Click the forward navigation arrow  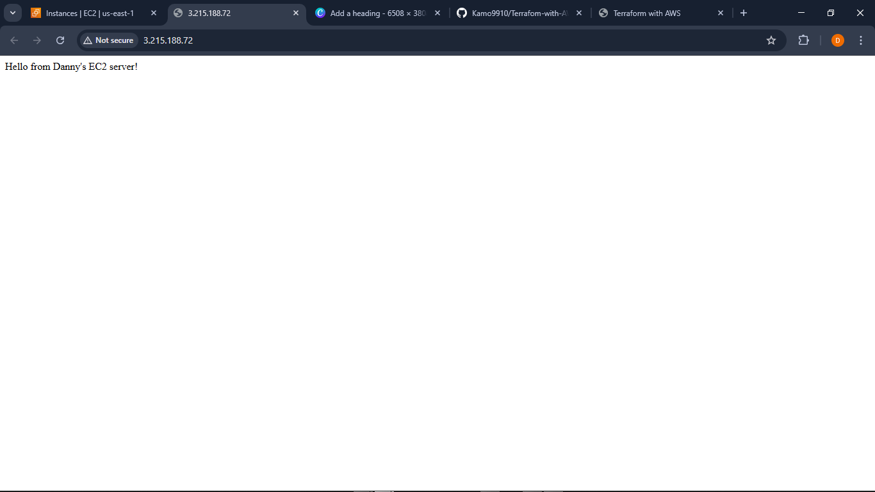click(x=37, y=40)
